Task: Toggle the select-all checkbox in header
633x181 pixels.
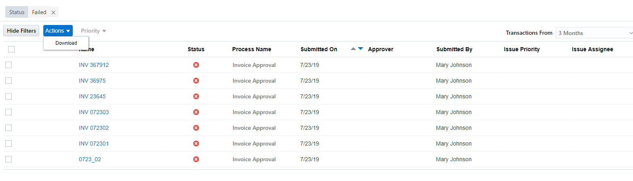Action: pyautogui.click(x=11, y=49)
